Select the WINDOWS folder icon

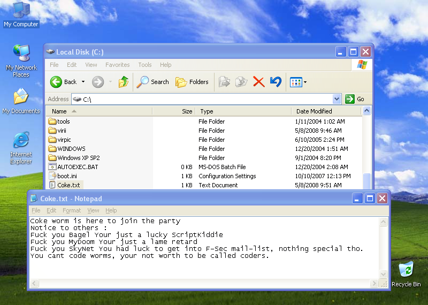click(x=52, y=149)
